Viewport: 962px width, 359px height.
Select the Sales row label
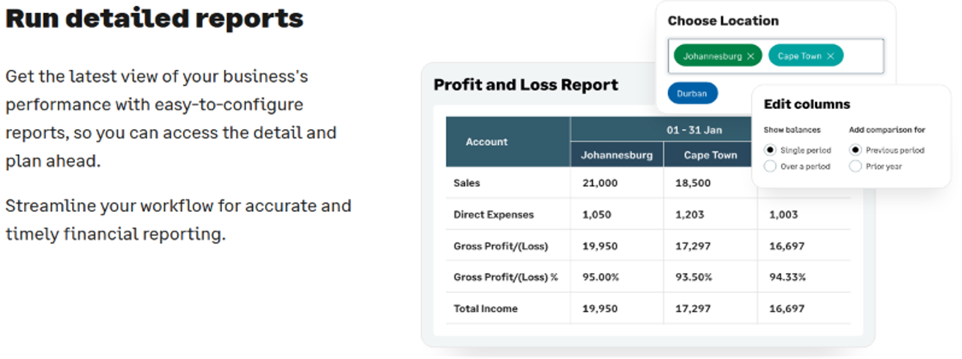pos(467,183)
